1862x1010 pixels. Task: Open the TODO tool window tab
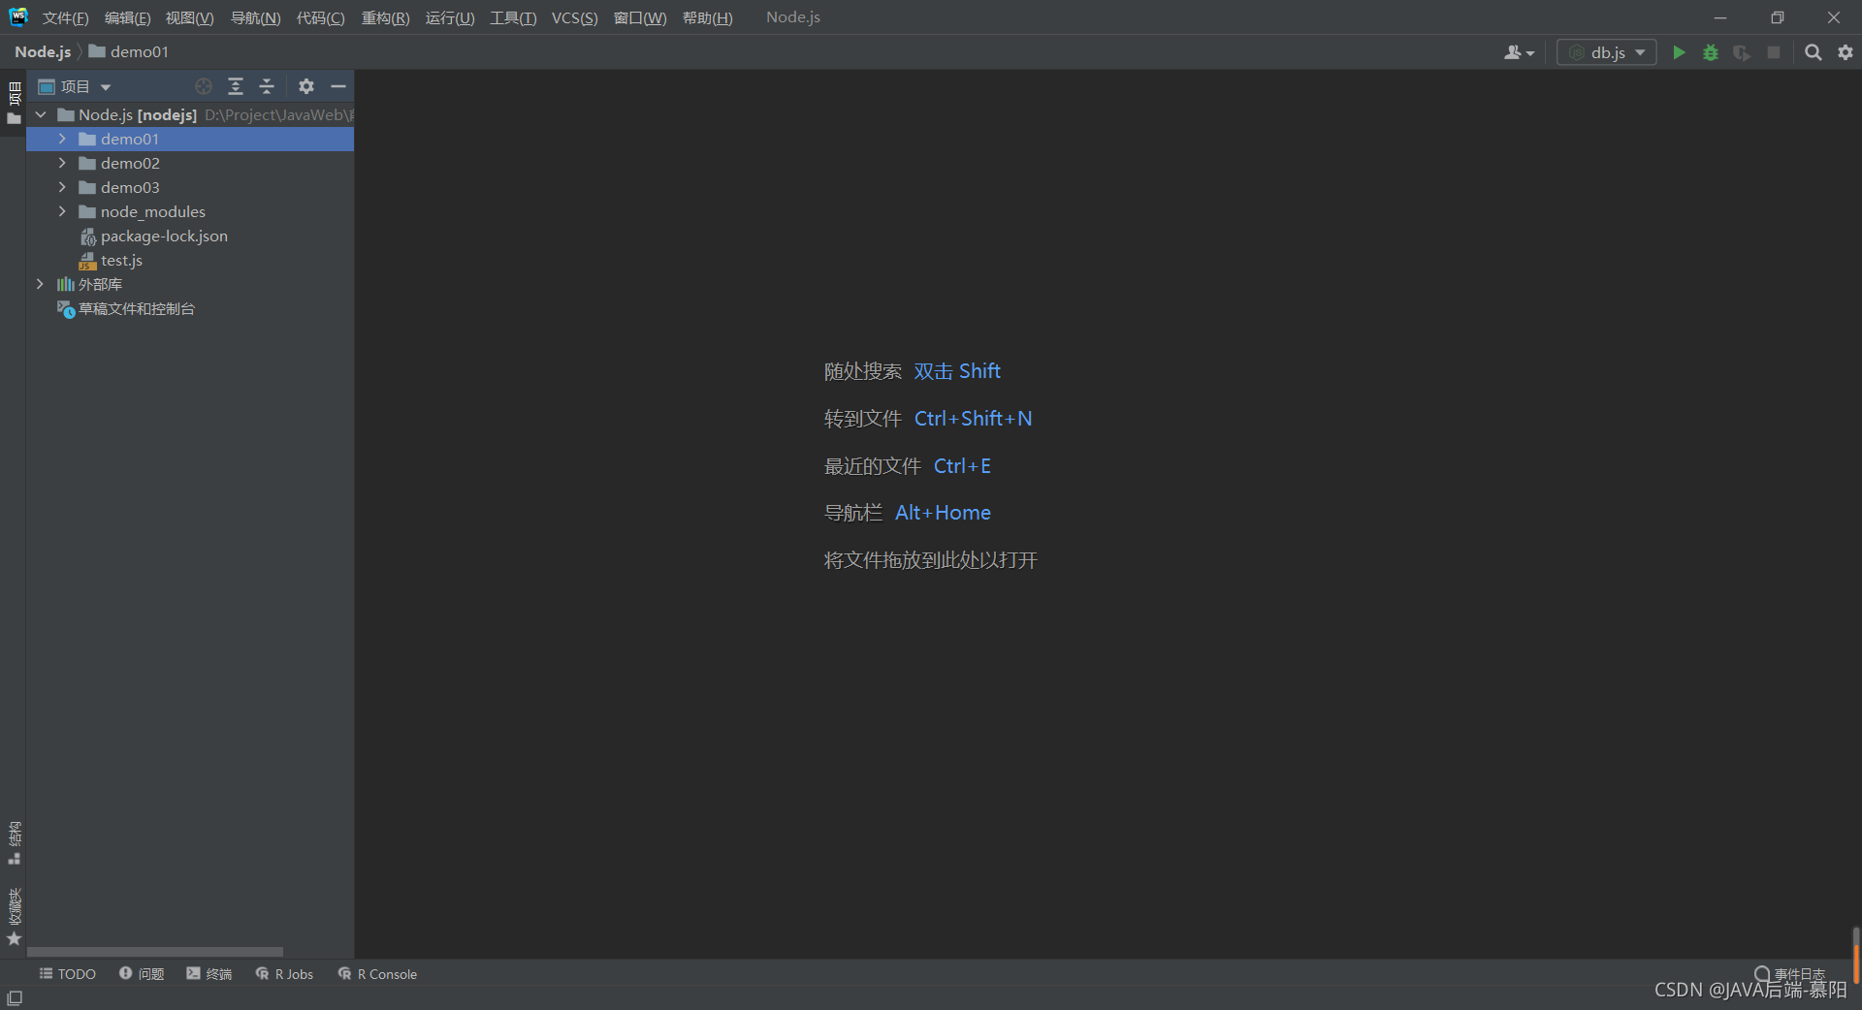coord(67,974)
